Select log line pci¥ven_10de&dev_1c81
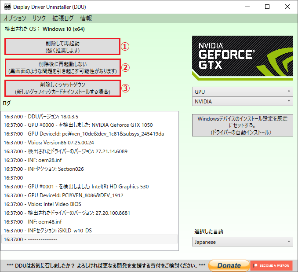 point(90,134)
